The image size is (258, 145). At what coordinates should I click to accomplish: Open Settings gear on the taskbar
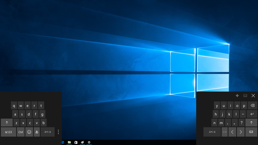click(x=89, y=142)
